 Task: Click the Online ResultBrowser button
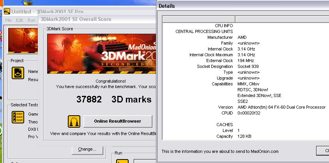[118, 121]
